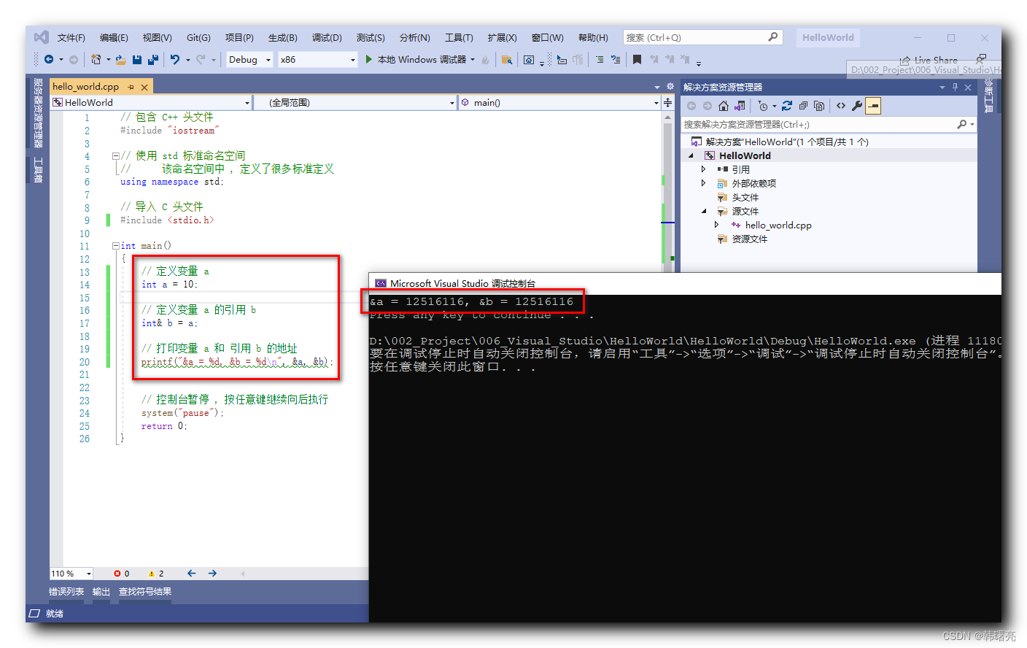Open the 查找符号结果 tab
This screenshot has height=648, width=1027.
145,592
